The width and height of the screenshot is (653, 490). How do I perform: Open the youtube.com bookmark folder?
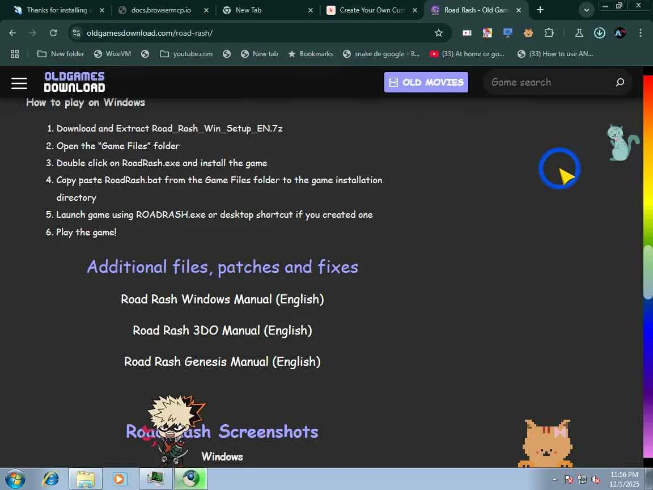186,54
